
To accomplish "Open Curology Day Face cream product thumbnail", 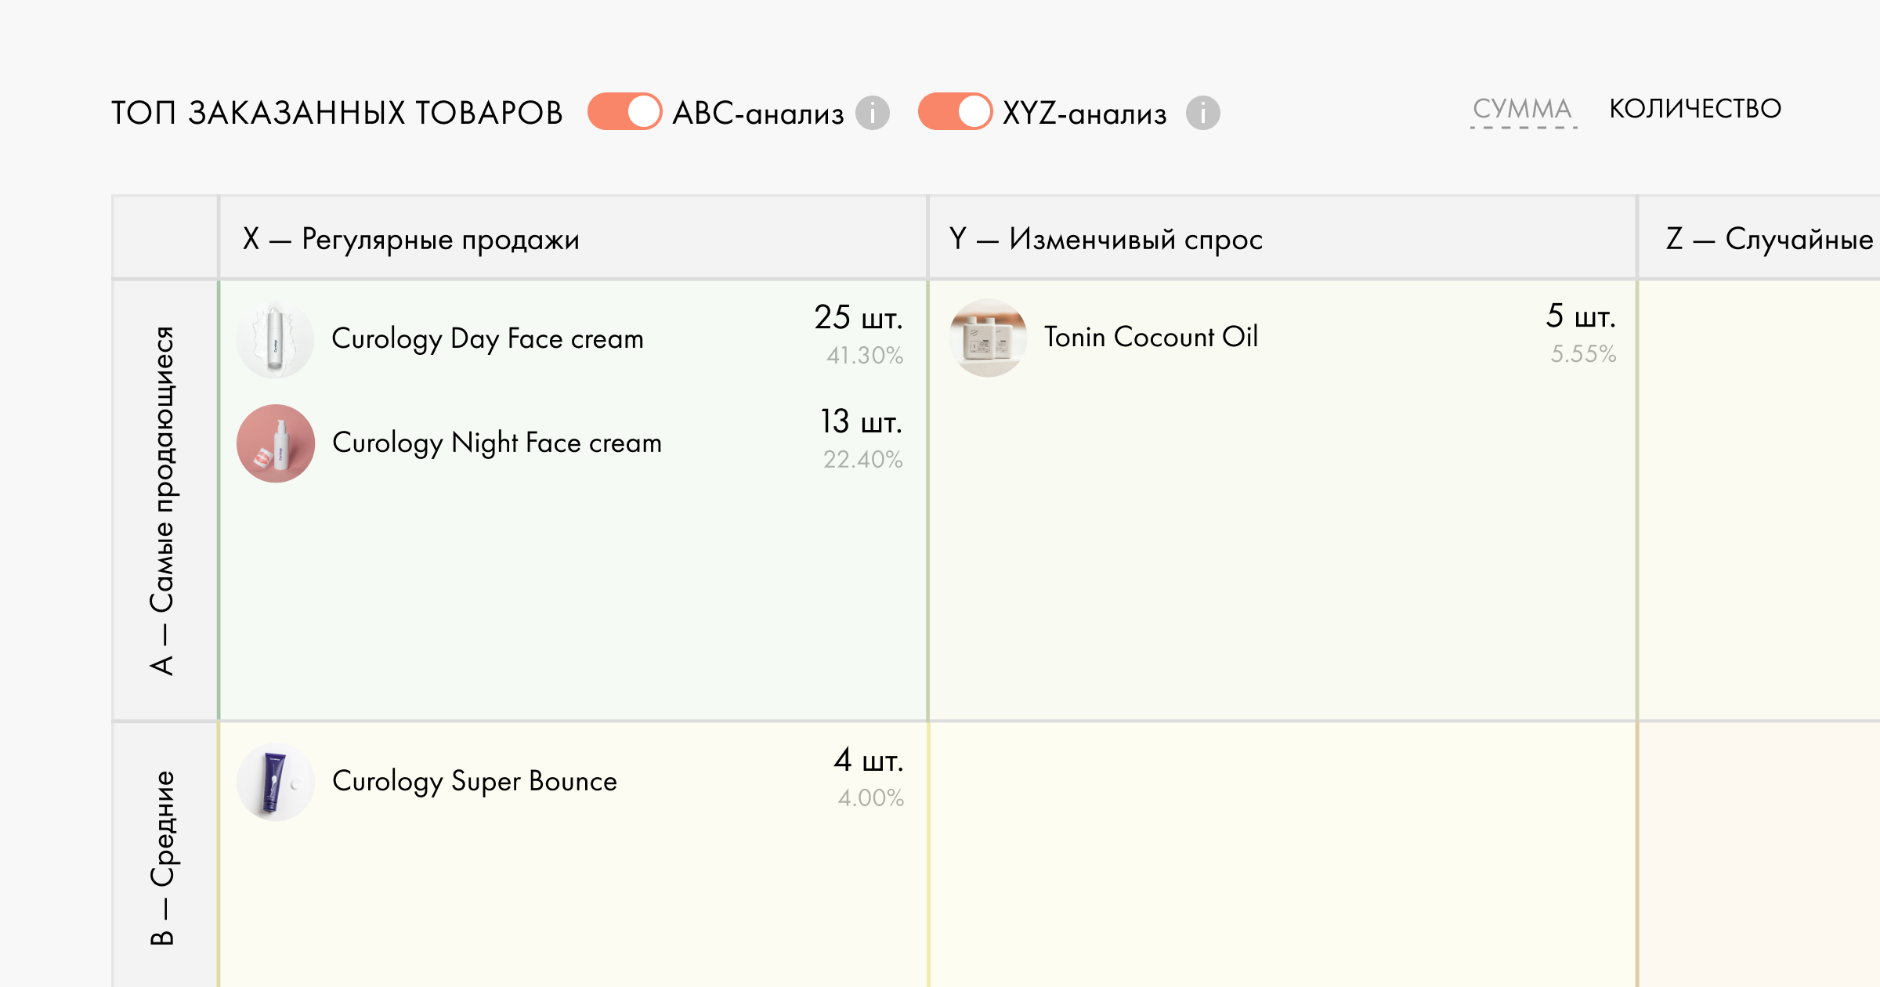I will tap(275, 339).
